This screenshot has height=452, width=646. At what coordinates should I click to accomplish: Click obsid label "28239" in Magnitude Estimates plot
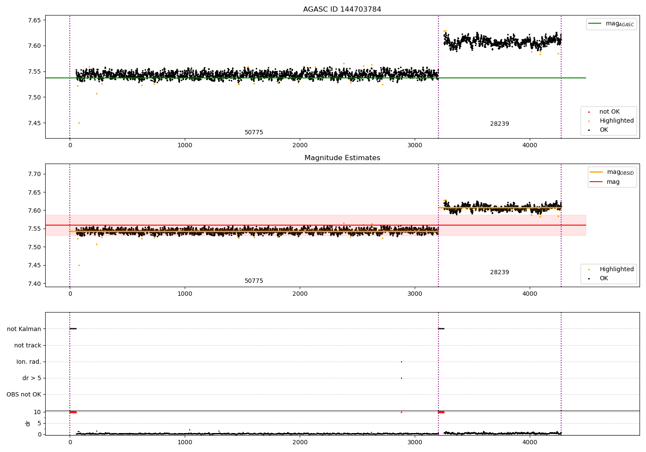(x=500, y=272)
